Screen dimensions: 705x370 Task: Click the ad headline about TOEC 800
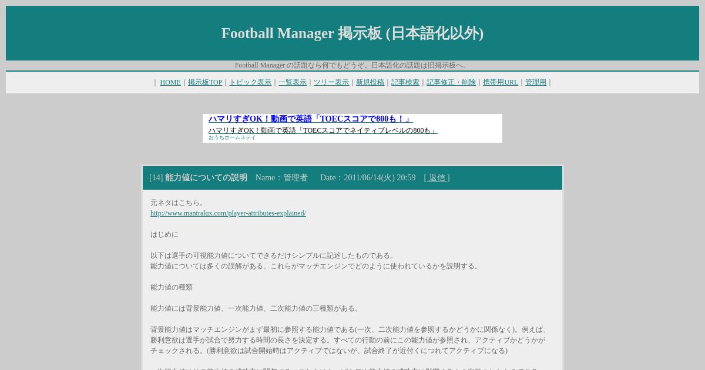[311, 119]
